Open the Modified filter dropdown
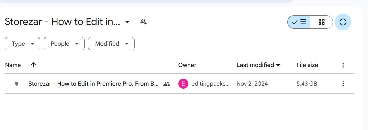The width and height of the screenshot is (368, 130). (111, 44)
